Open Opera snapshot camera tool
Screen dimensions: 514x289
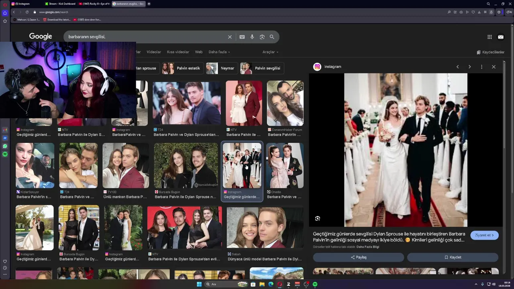pyautogui.click(x=461, y=12)
